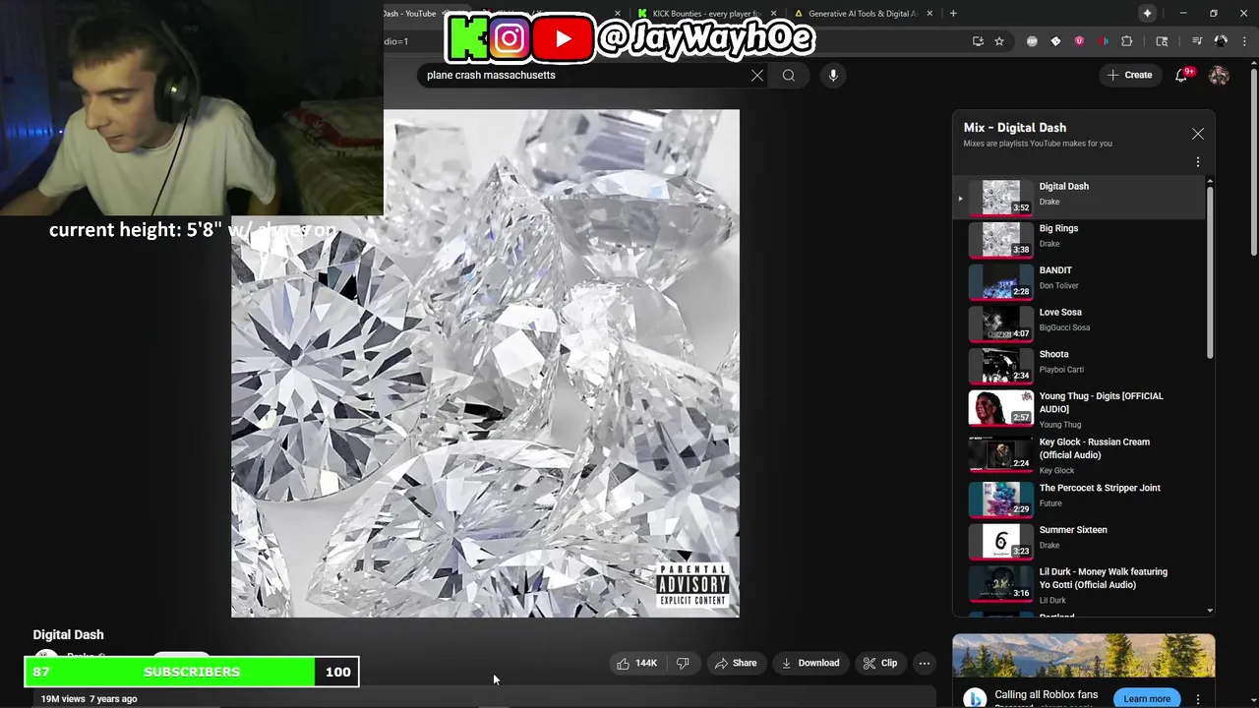Open the Chrome extensions puzzle icon

click(1127, 41)
